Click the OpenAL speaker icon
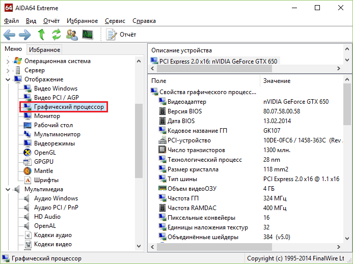353x264 pixels. (27, 226)
